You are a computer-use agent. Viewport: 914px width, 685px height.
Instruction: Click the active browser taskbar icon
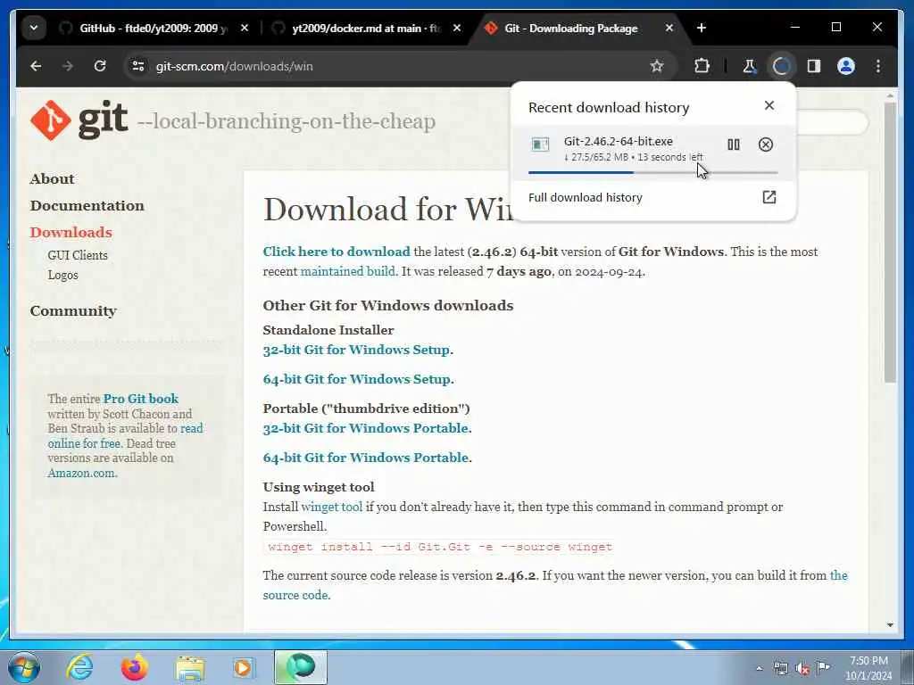(301, 667)
